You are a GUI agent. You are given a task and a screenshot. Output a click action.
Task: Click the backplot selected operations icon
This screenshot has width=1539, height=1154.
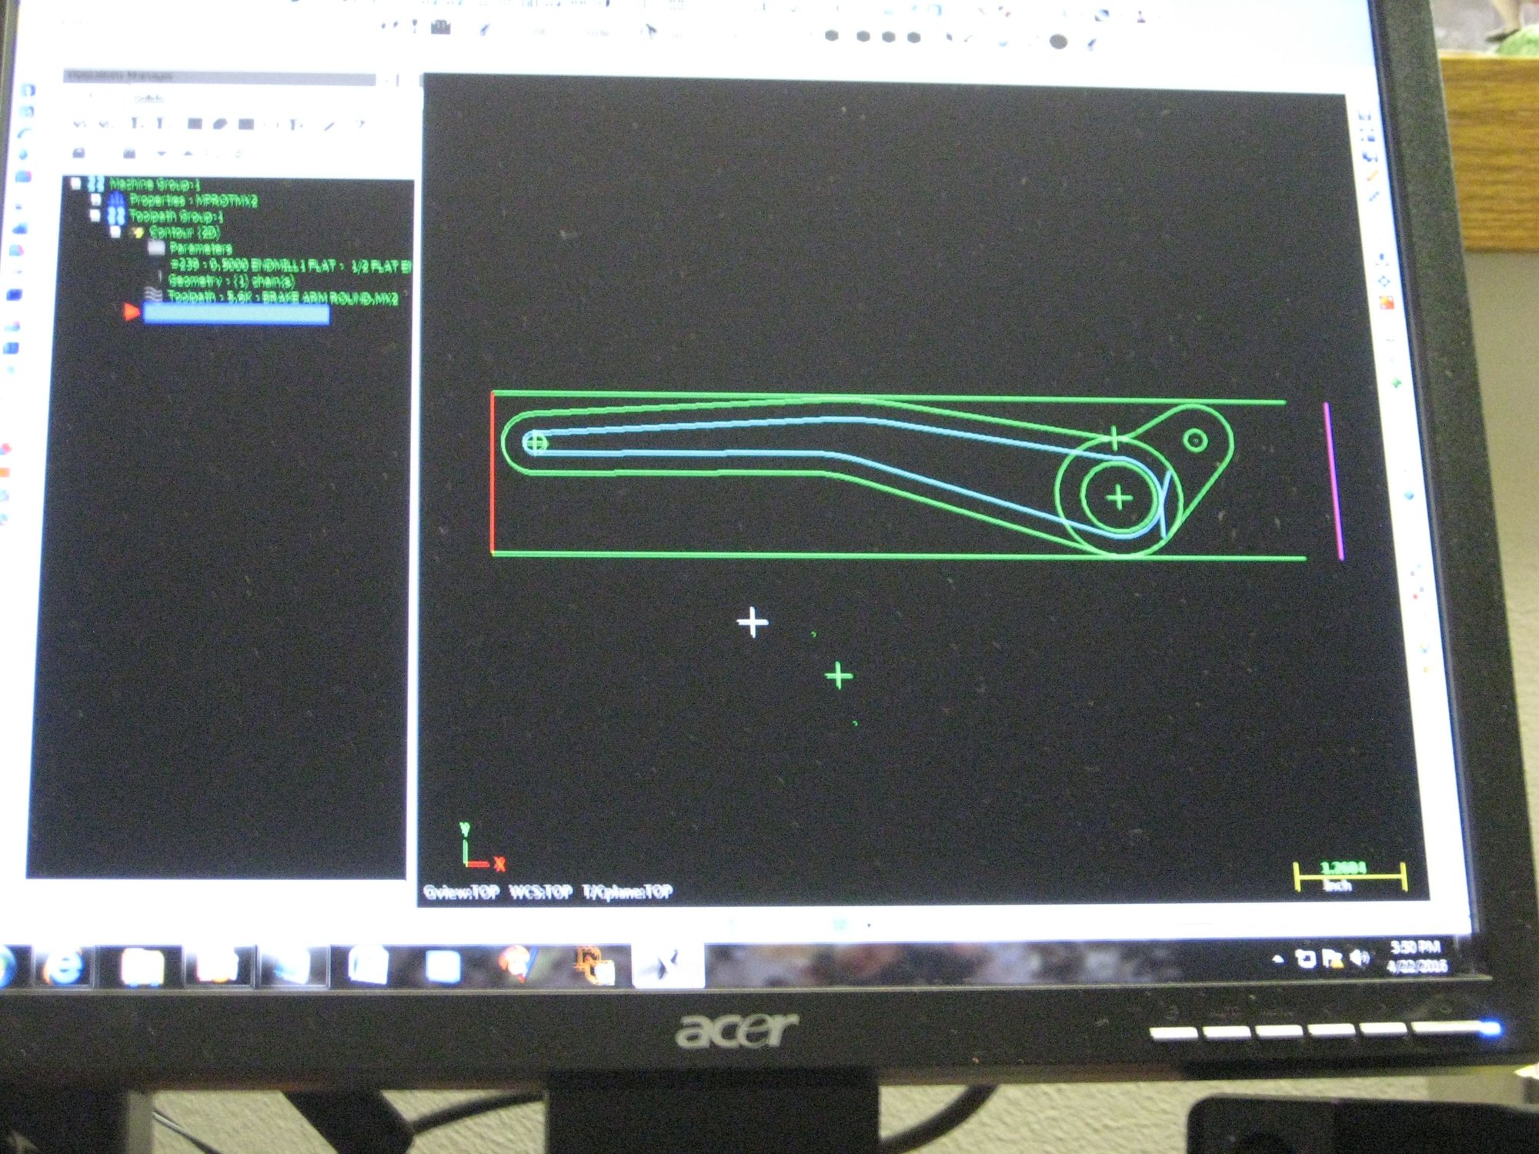coord(195,124)
